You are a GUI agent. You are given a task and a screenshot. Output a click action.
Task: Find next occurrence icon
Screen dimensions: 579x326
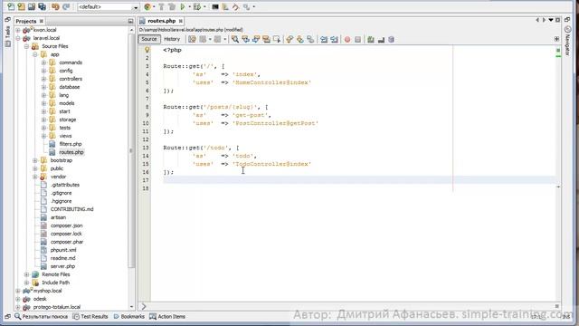coord(256,39)
